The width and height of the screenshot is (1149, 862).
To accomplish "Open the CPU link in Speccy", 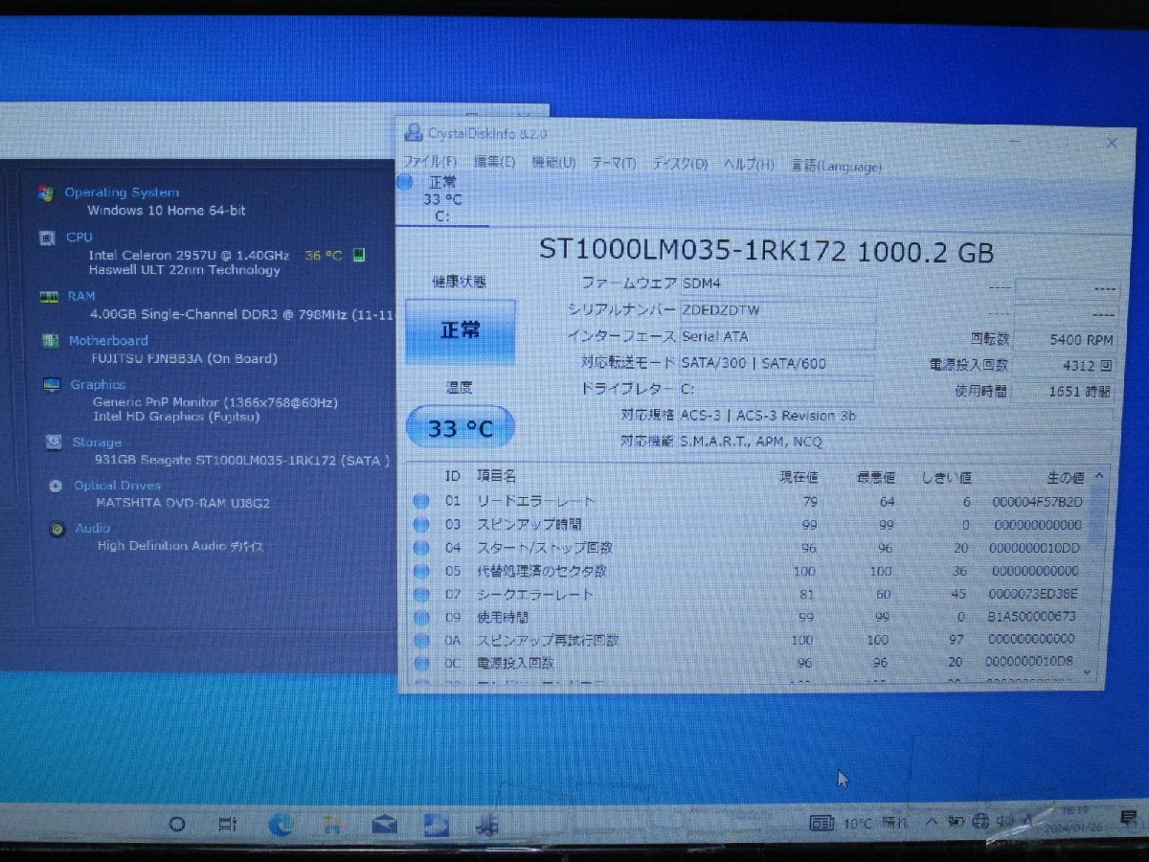I will (x=79, y=237).
